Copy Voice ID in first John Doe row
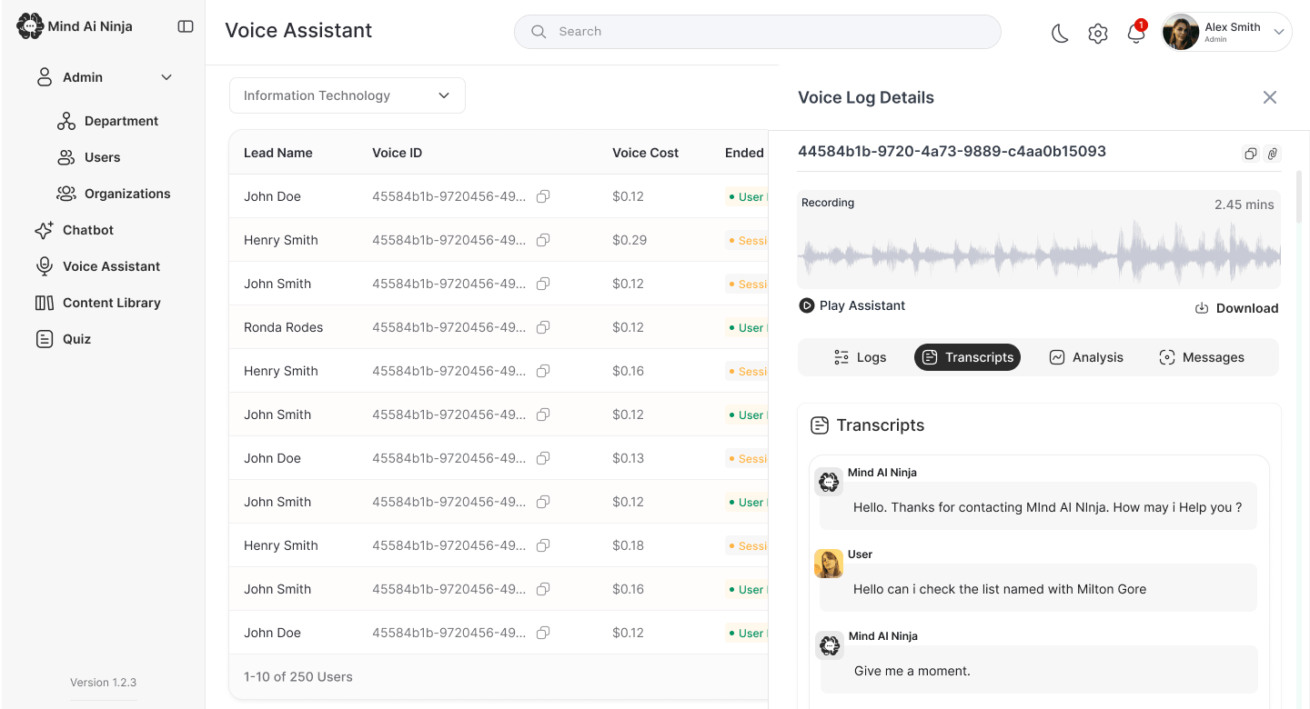This screenshot has height=709, width=1310. point(543,196)
